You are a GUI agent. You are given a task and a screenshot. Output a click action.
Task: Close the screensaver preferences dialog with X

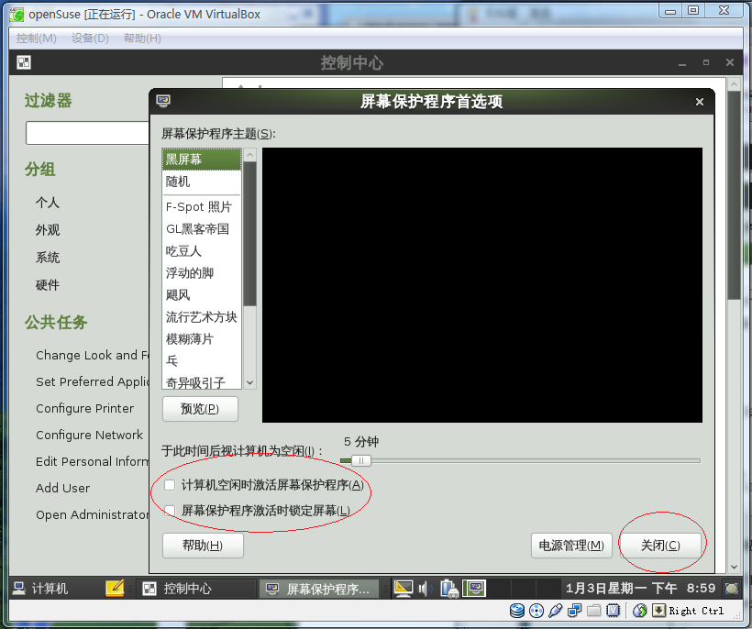click(700, 102)
